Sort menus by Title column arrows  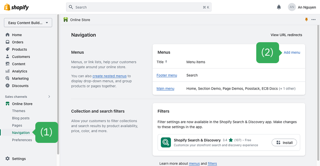click(166, 62)
